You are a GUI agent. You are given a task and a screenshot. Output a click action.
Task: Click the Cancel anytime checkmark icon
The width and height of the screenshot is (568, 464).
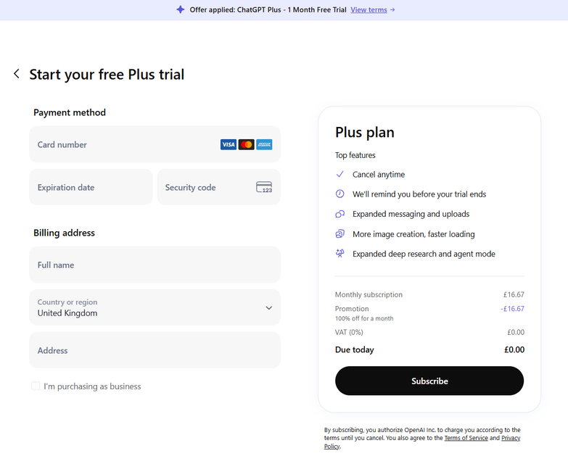(x=339, y=175)
